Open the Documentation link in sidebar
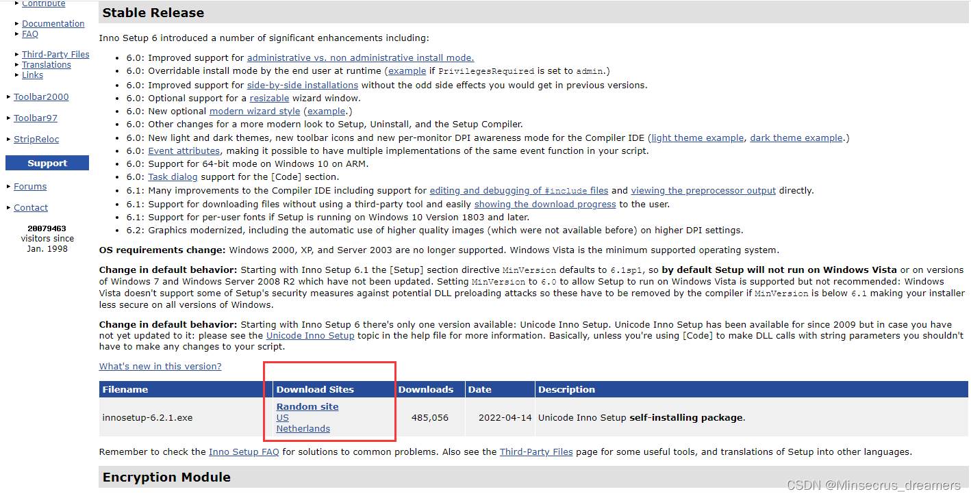The image size is (971, 498). (53, 23)
